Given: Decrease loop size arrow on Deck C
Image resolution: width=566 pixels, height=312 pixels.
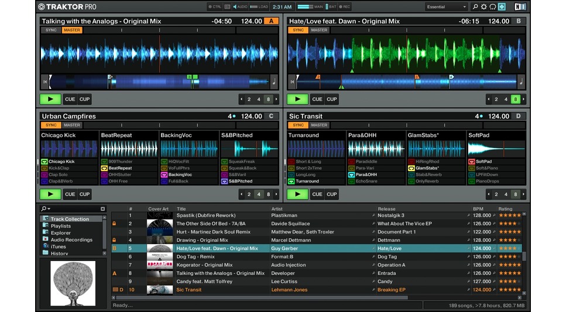Looking at the screenshot, I should coord(242,194).
